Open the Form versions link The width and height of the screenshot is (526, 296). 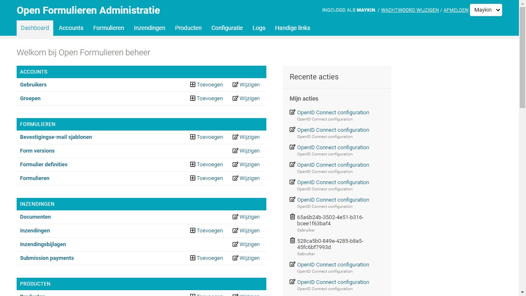coord(37,150)
